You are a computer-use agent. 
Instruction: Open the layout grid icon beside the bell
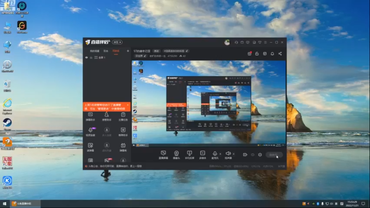click(265, 54)
